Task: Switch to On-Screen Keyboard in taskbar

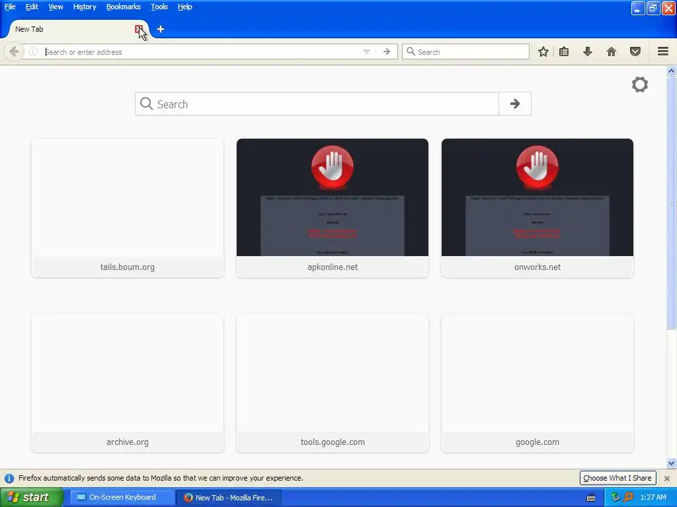Action: click(x=122, y=497)
